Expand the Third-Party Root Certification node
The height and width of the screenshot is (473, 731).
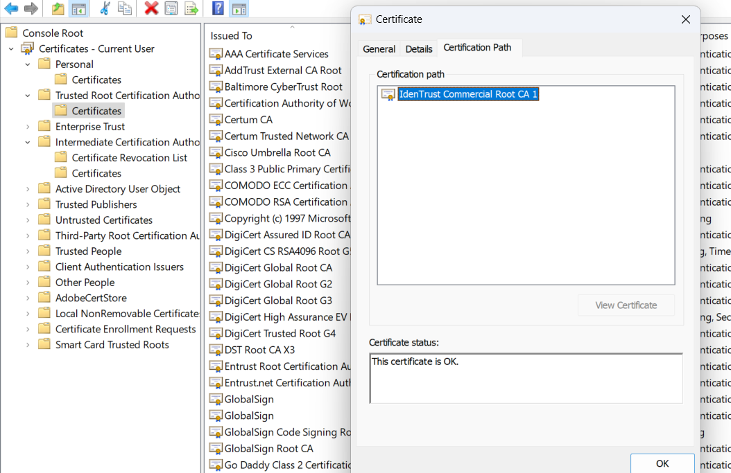click(28, 235)
